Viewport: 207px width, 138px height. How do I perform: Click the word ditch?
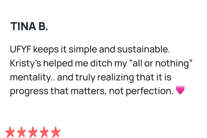101,63
